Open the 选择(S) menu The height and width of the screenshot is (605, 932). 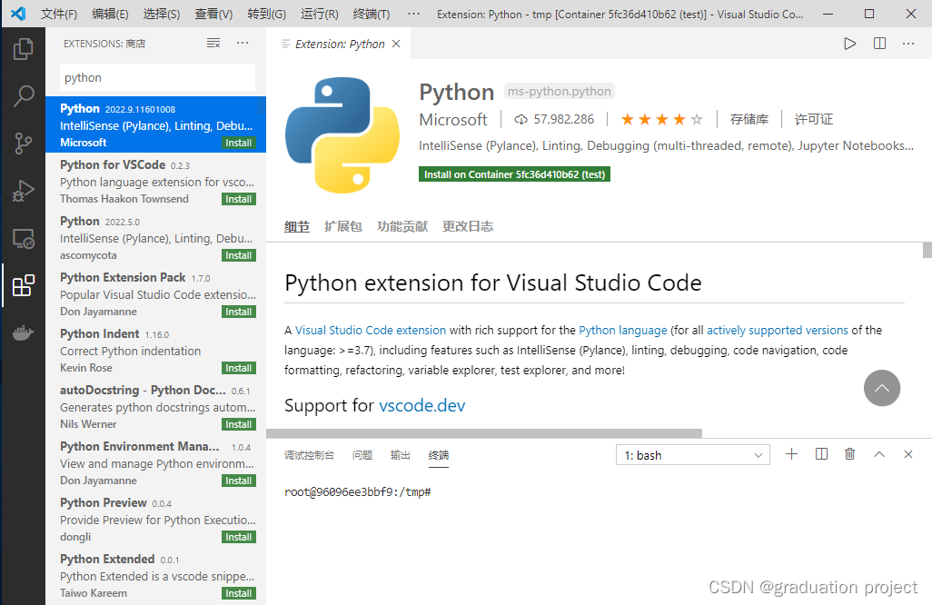click(161, 15)
